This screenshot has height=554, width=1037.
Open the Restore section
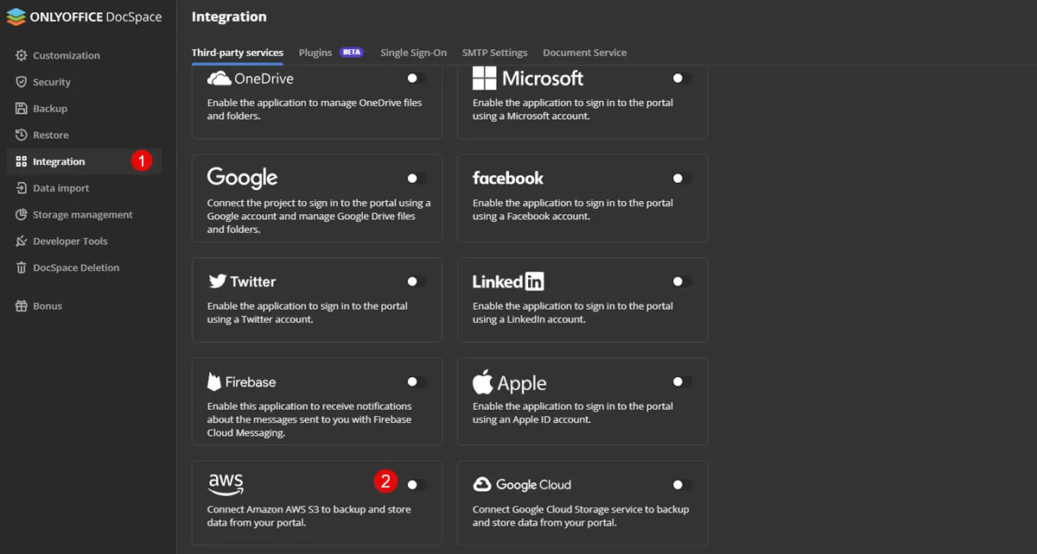click(x=84, y=135)
